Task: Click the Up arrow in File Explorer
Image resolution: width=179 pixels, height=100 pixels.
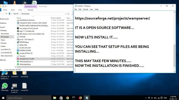Action: [6, 14]
